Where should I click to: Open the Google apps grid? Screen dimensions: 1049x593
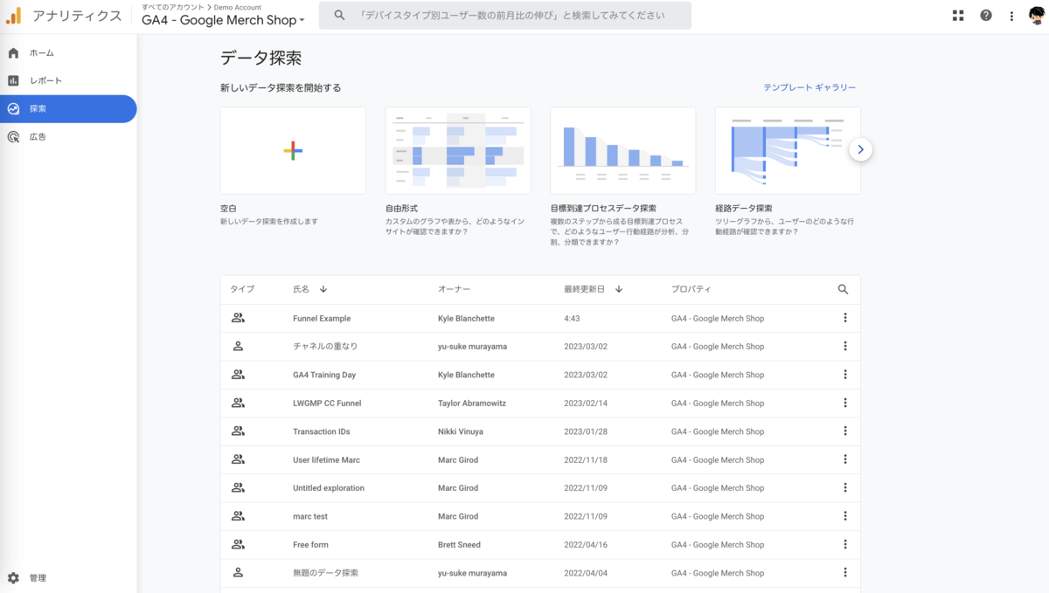(x=958, y=15)
